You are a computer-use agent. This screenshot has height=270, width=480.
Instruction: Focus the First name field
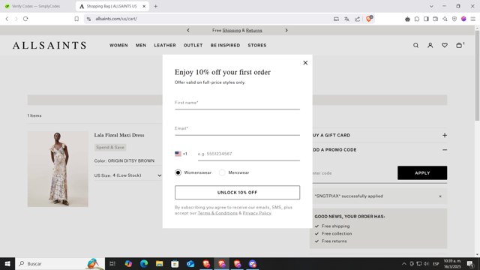(237, 103)
